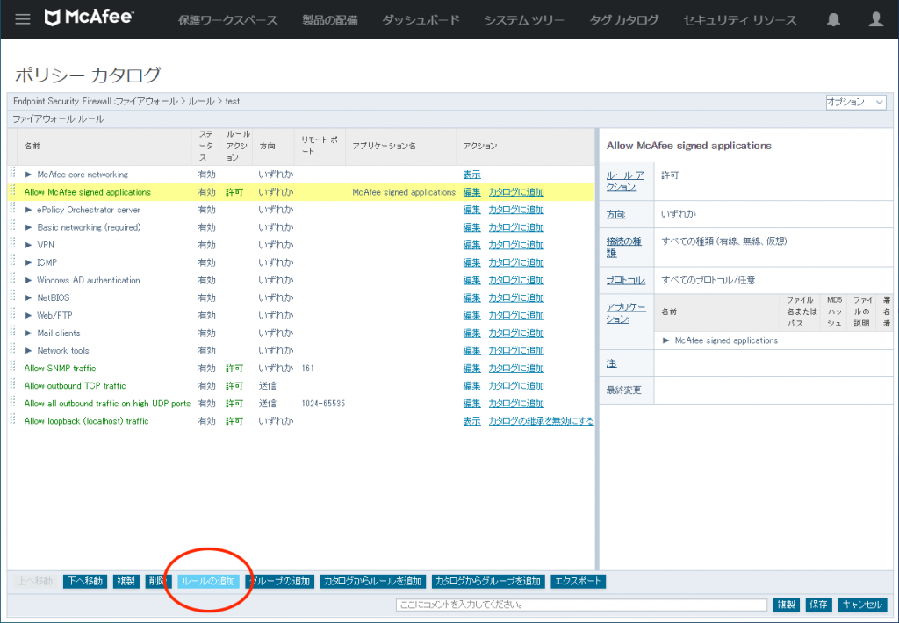This screenshot has width=899, height=623.
Task: Click the キャンセル button
Action: (862, 605)
